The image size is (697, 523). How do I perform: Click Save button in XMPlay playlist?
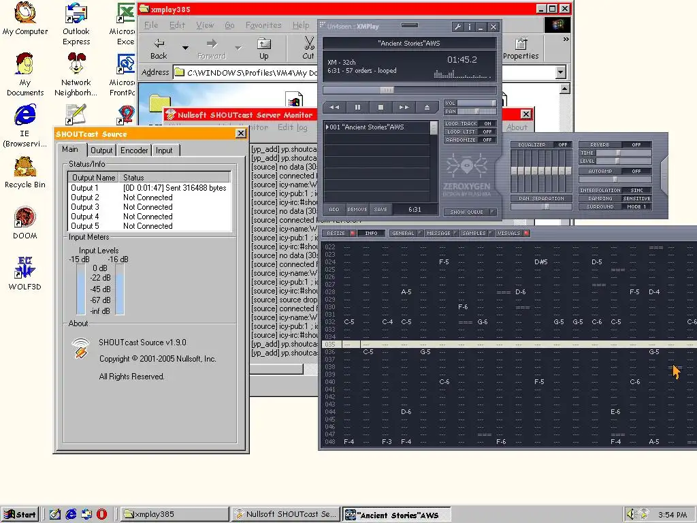380,210
